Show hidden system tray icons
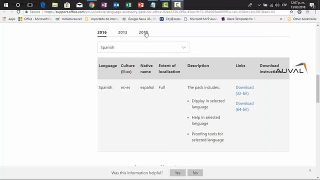This screenshot has height=180, width=320. 259,5
